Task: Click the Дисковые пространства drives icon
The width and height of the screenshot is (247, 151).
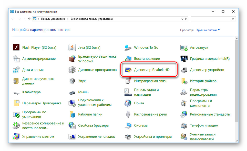Action: 72,70
